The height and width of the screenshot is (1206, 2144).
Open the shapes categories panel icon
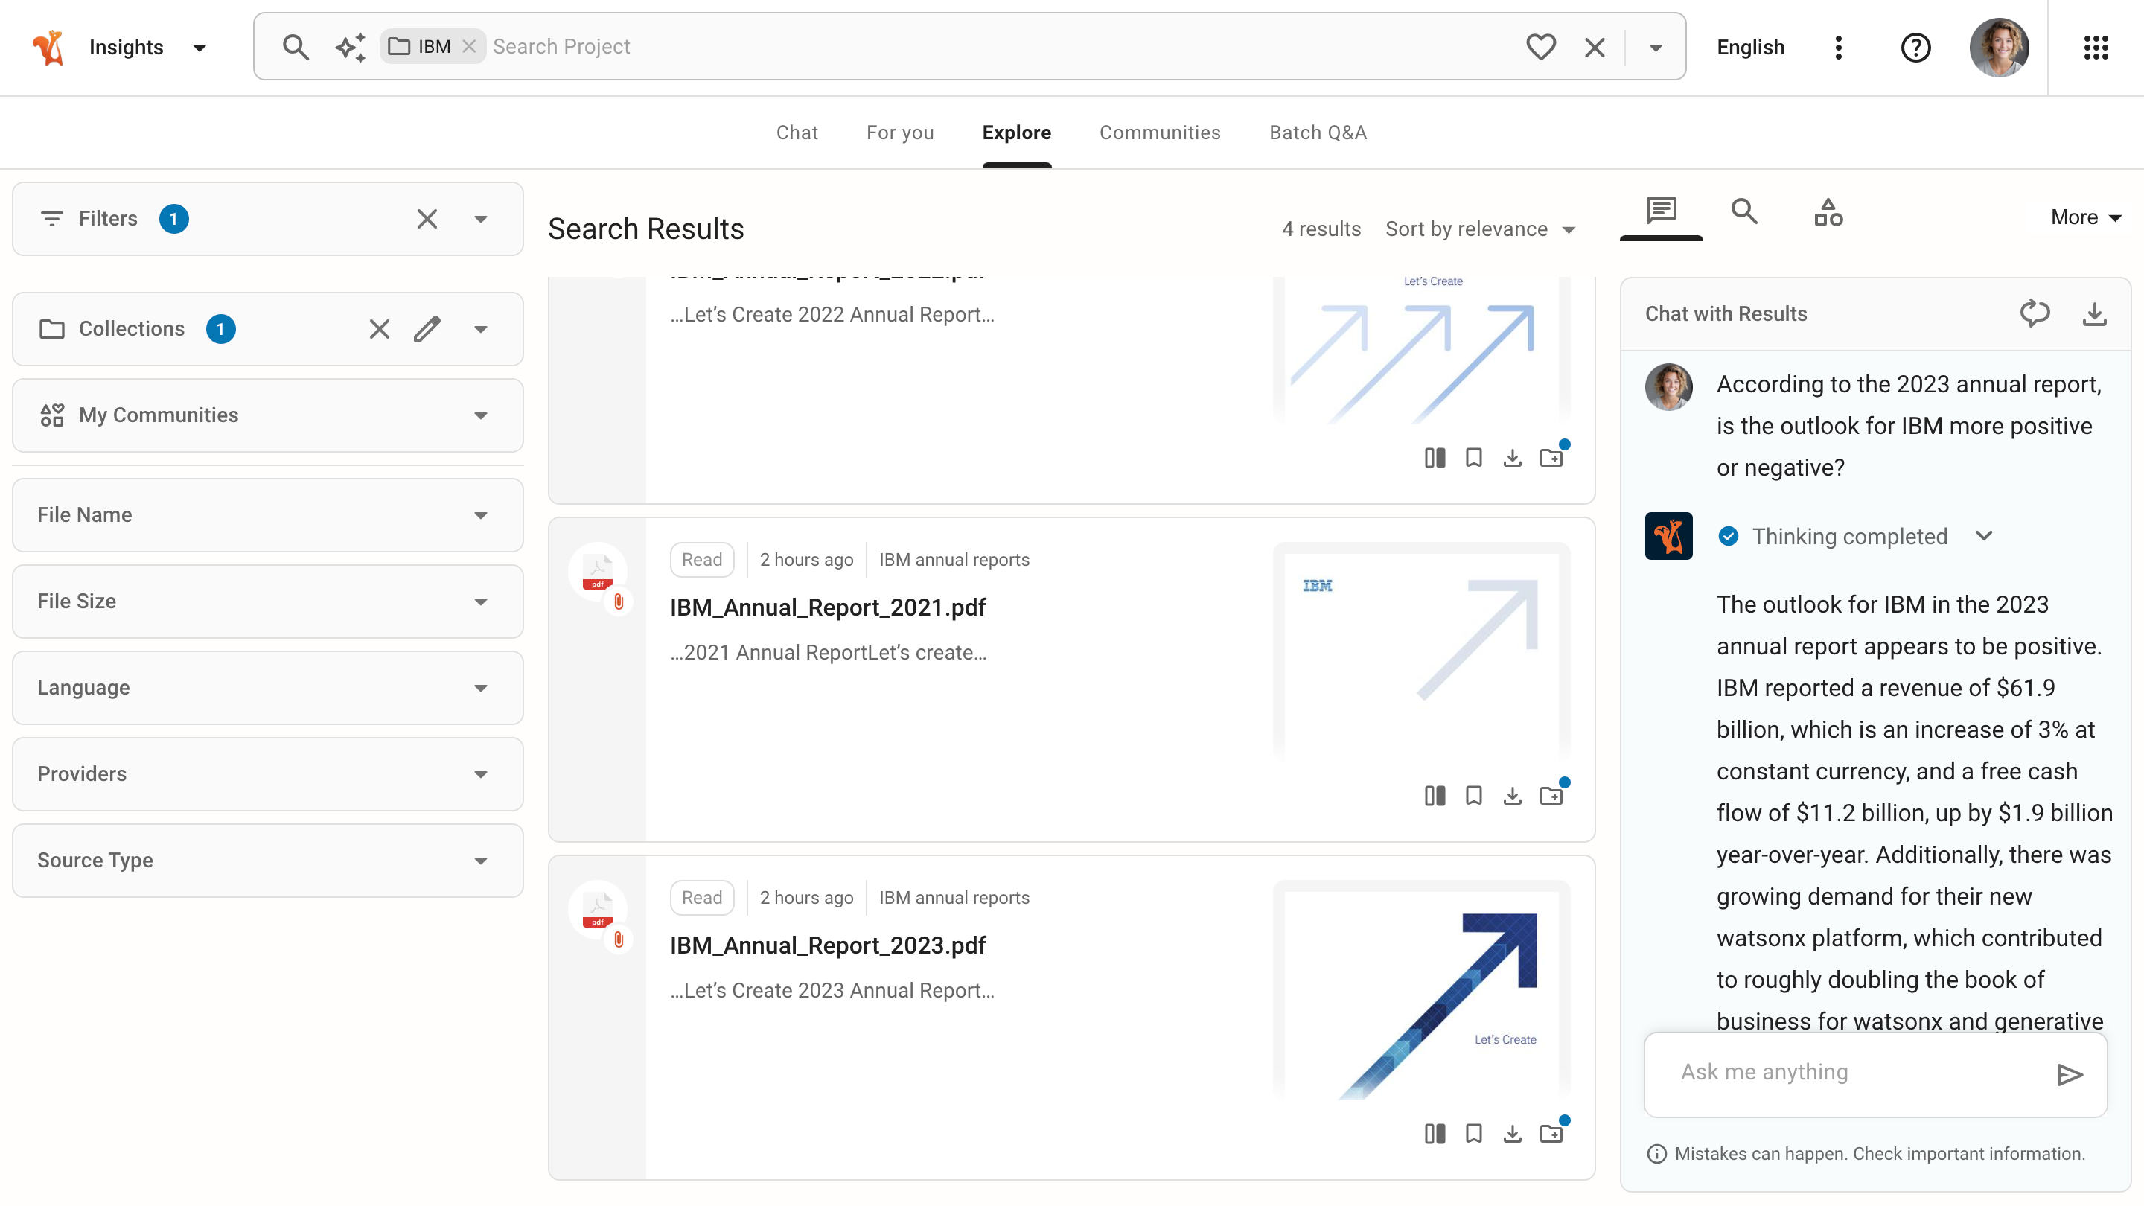tap(1828, 212)
